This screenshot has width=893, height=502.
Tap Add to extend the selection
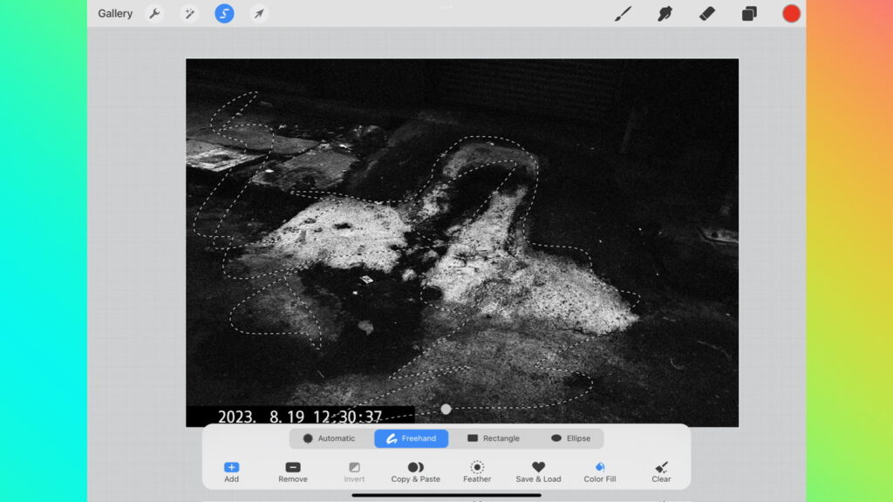point(231,471)
